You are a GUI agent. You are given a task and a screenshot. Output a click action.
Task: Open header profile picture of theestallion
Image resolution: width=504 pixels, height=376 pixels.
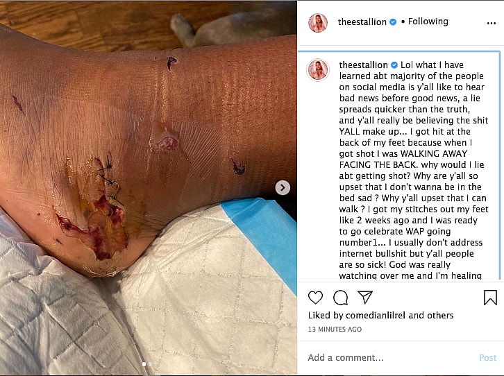pyautogui.click(x=318, y=23)
